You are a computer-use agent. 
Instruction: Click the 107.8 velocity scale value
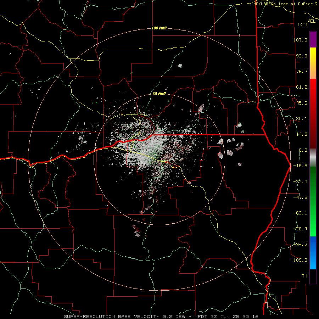coord(300,40)
